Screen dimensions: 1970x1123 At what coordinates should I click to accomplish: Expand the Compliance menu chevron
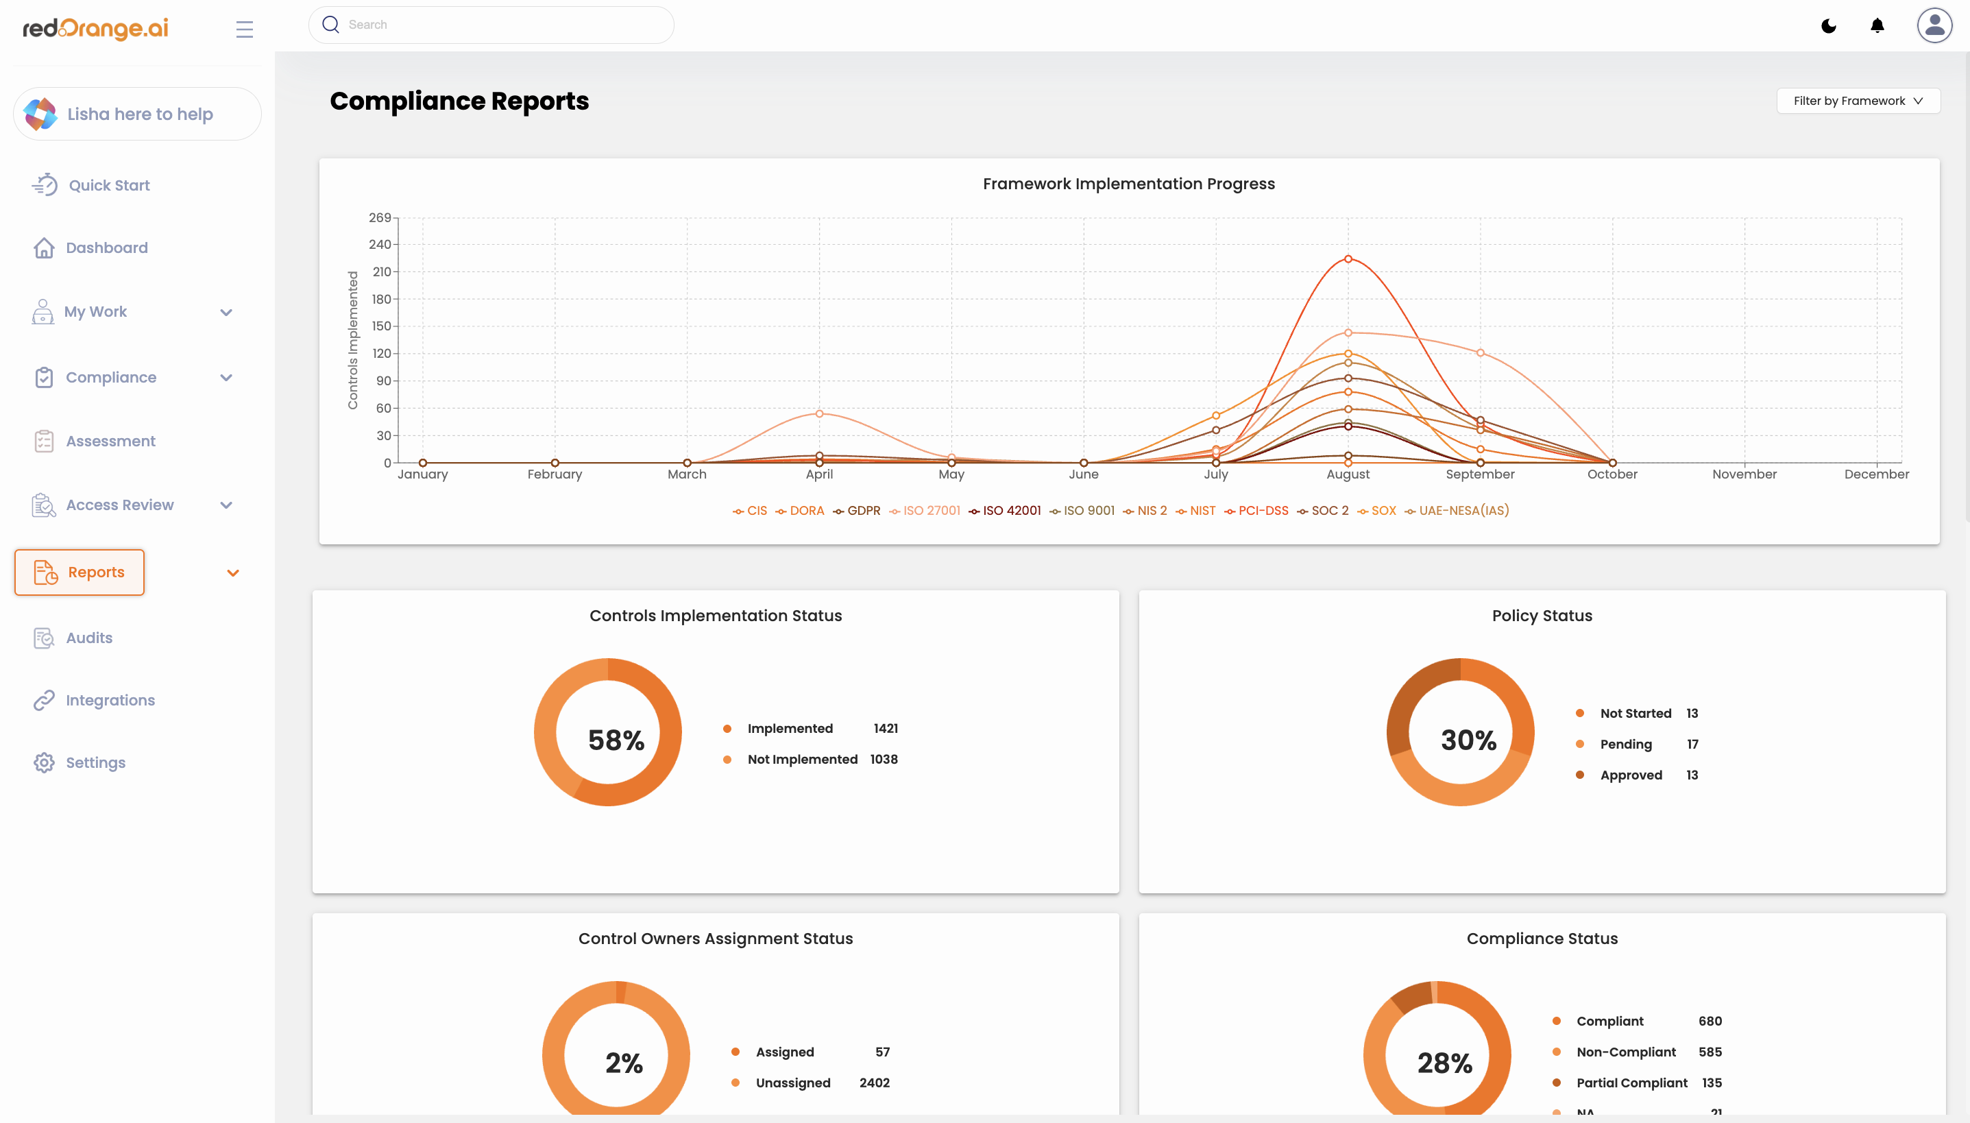click(226, 378)
